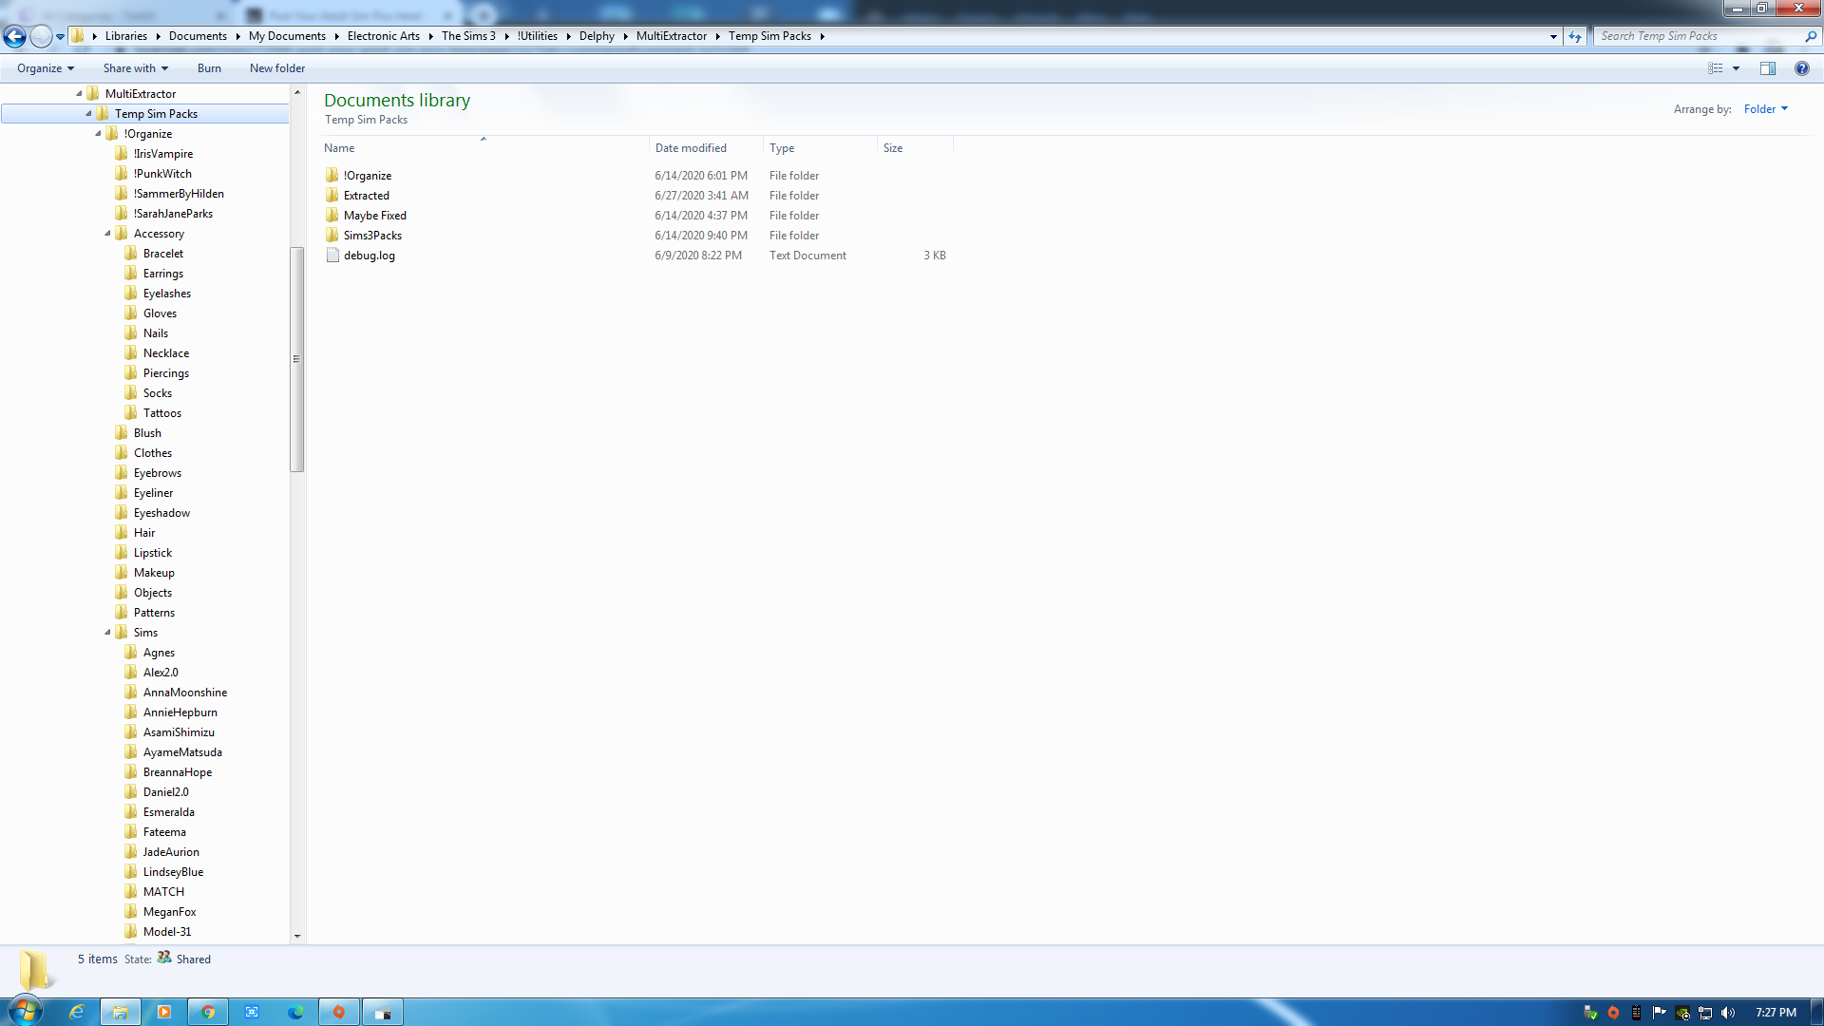Open the Arrange by Folder dropdown
Screen dimensions: 1824x1026
pyautogui.click(x=1765, y=109)
